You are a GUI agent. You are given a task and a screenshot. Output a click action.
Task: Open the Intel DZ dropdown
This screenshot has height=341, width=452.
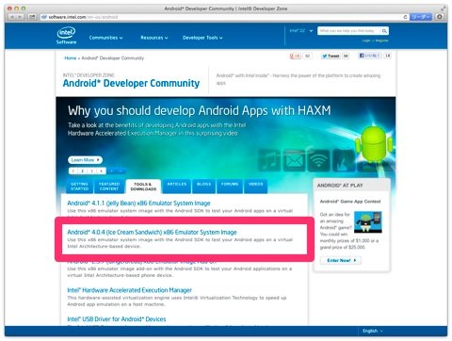[x=301, y=31]
